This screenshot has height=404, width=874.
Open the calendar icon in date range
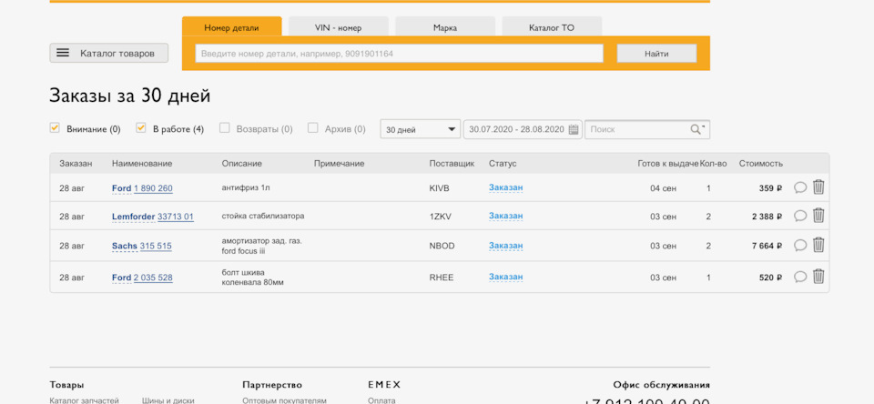point(574,129)
